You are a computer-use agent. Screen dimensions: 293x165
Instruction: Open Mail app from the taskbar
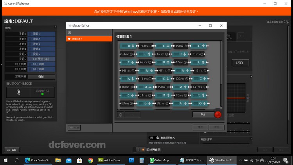tap(69, 160)
